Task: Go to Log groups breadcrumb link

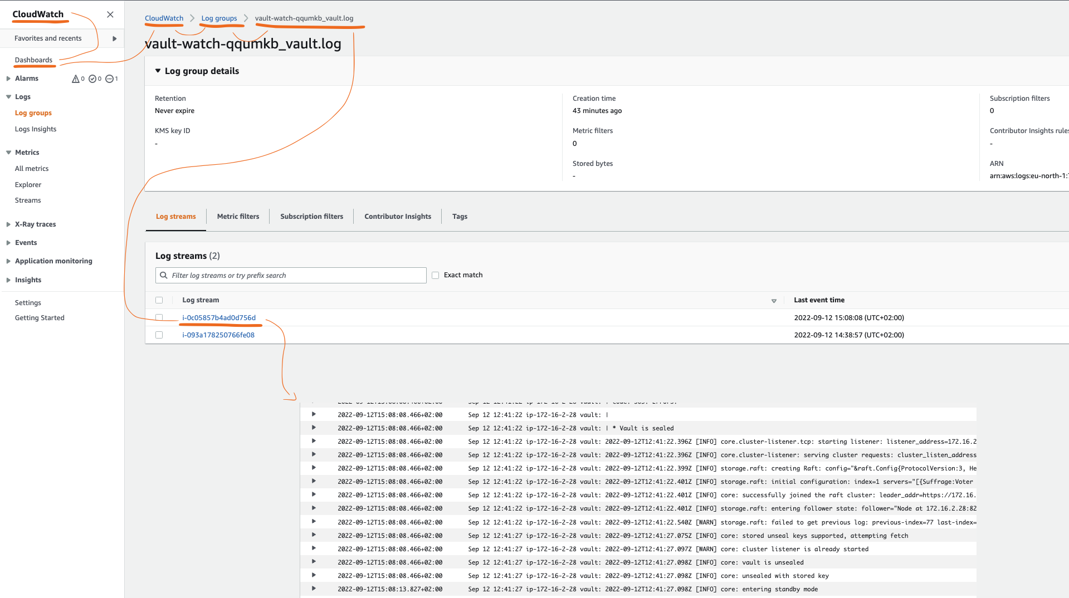Action: (x=219, y=18)
